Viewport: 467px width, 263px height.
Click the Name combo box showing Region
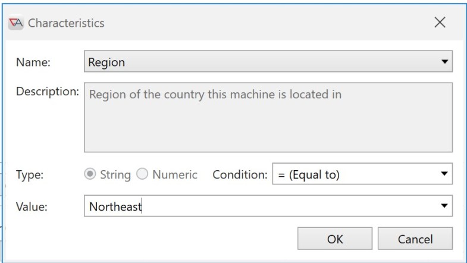pos(268,62)
